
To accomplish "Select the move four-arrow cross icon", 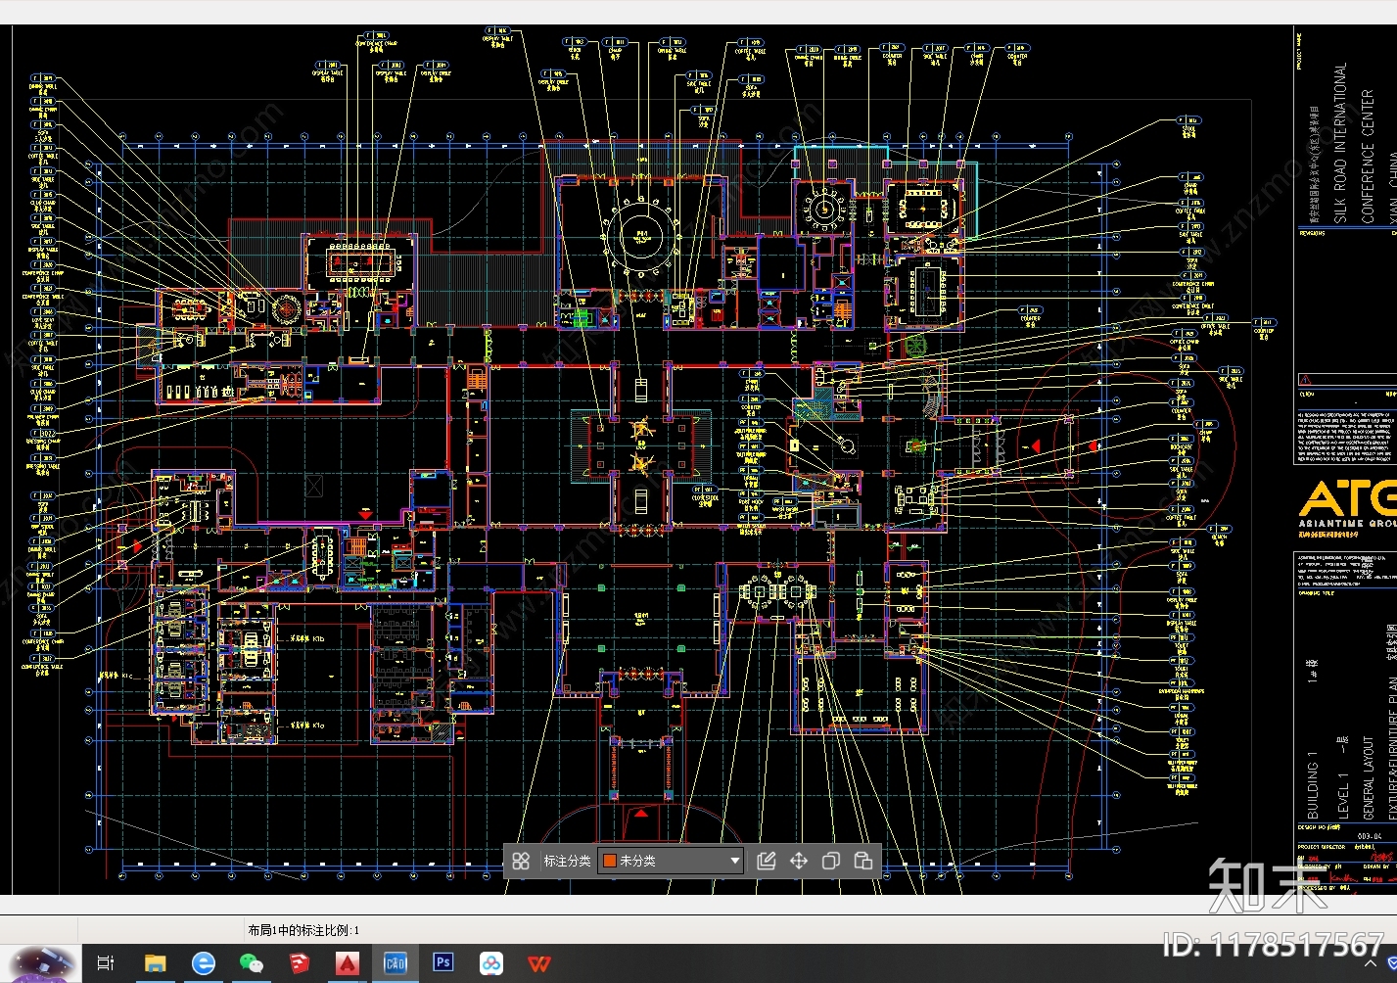I will pos(799,861).
